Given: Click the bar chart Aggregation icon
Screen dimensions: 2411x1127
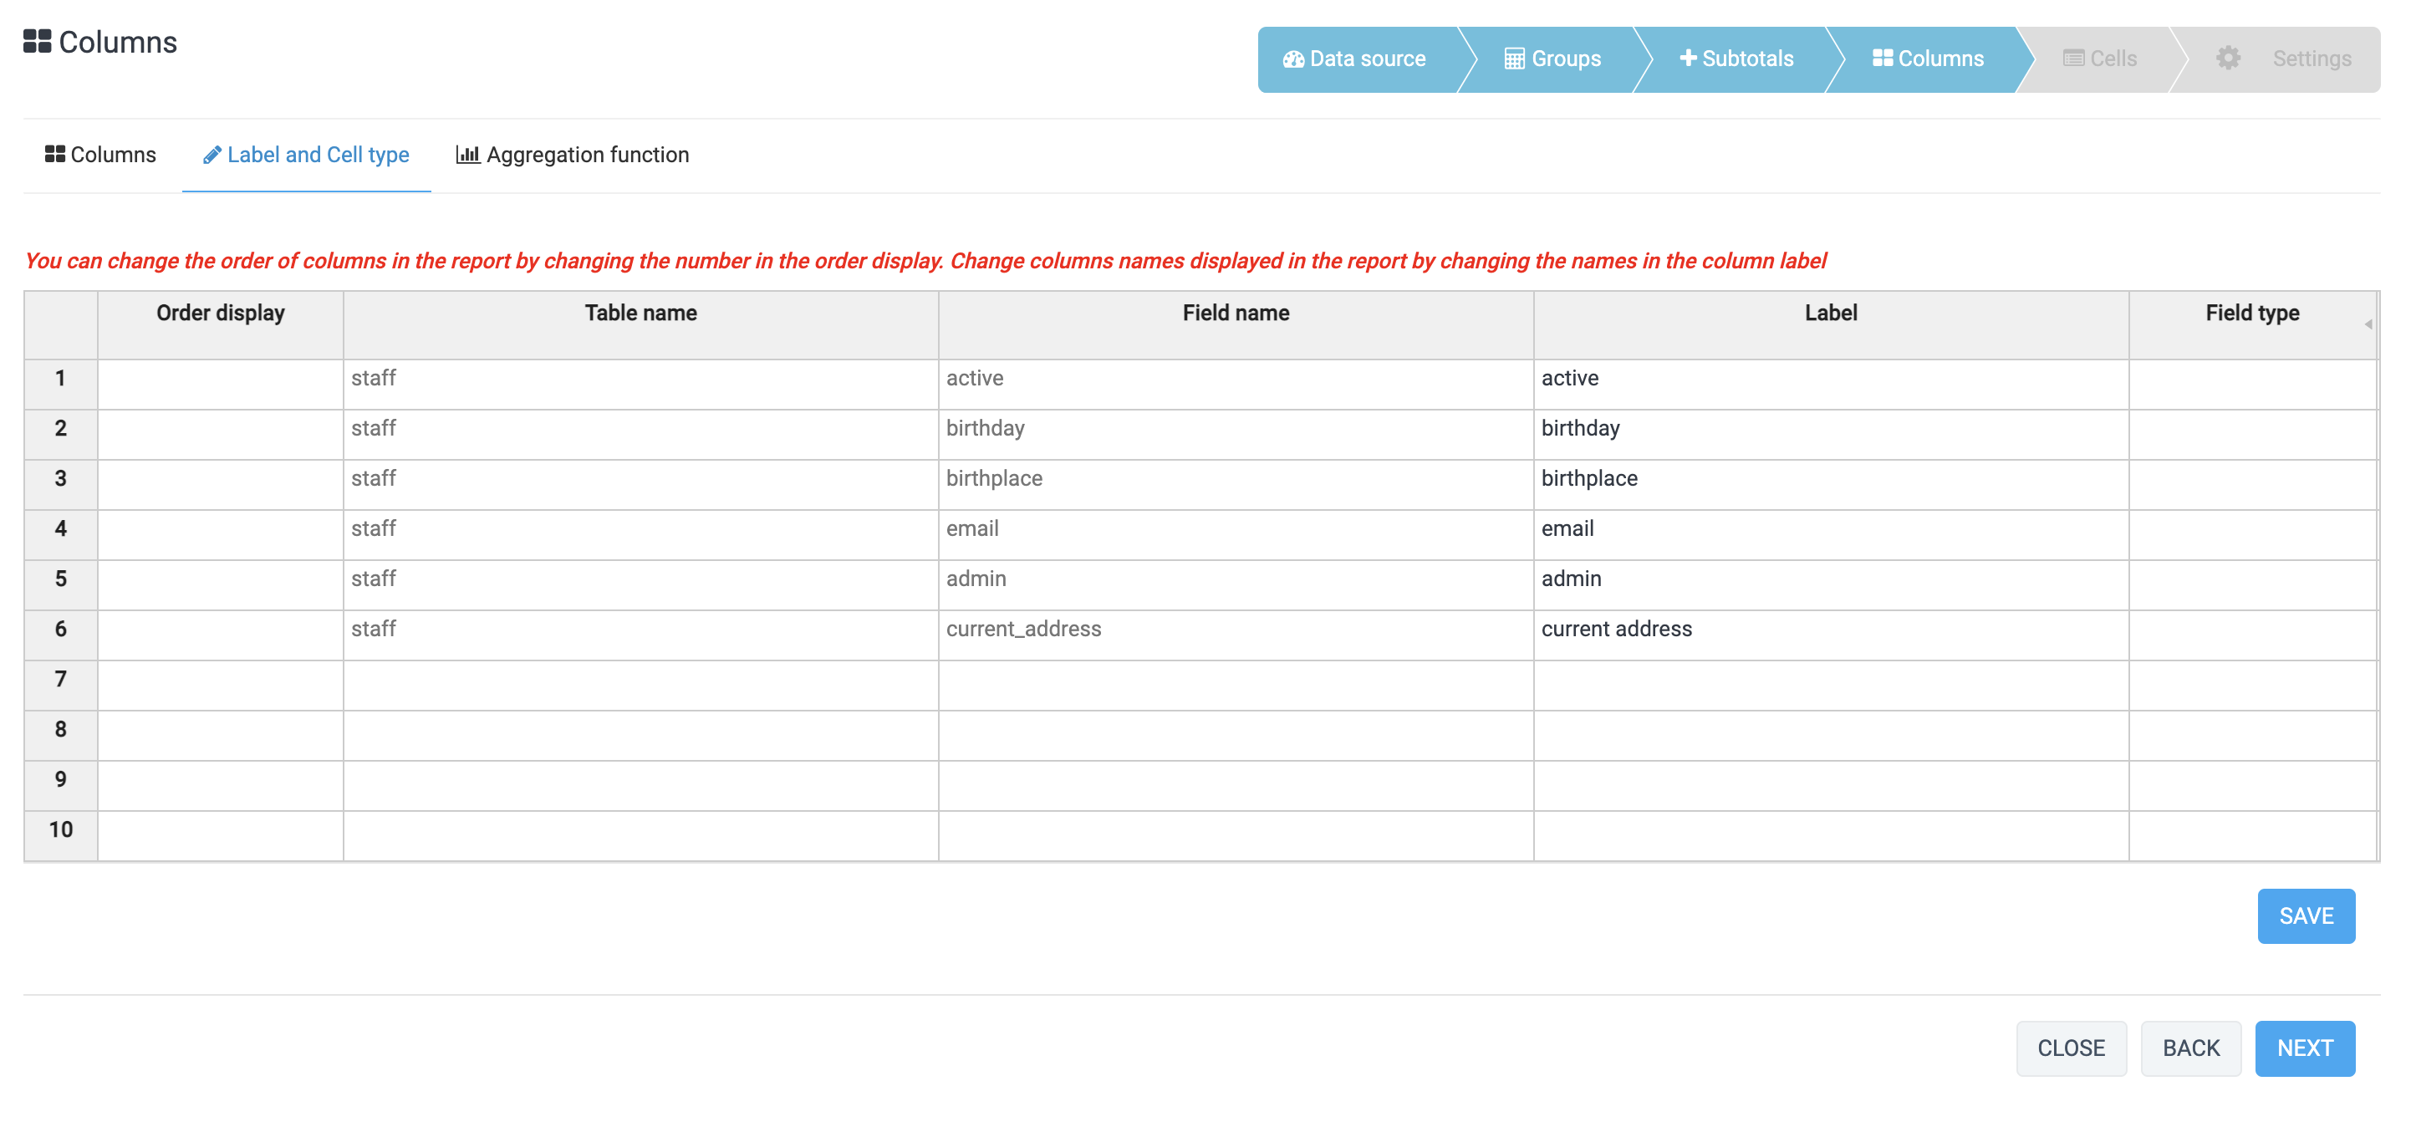Looking at the screenshot, I should pyautogui.click(x=467, y=156).
